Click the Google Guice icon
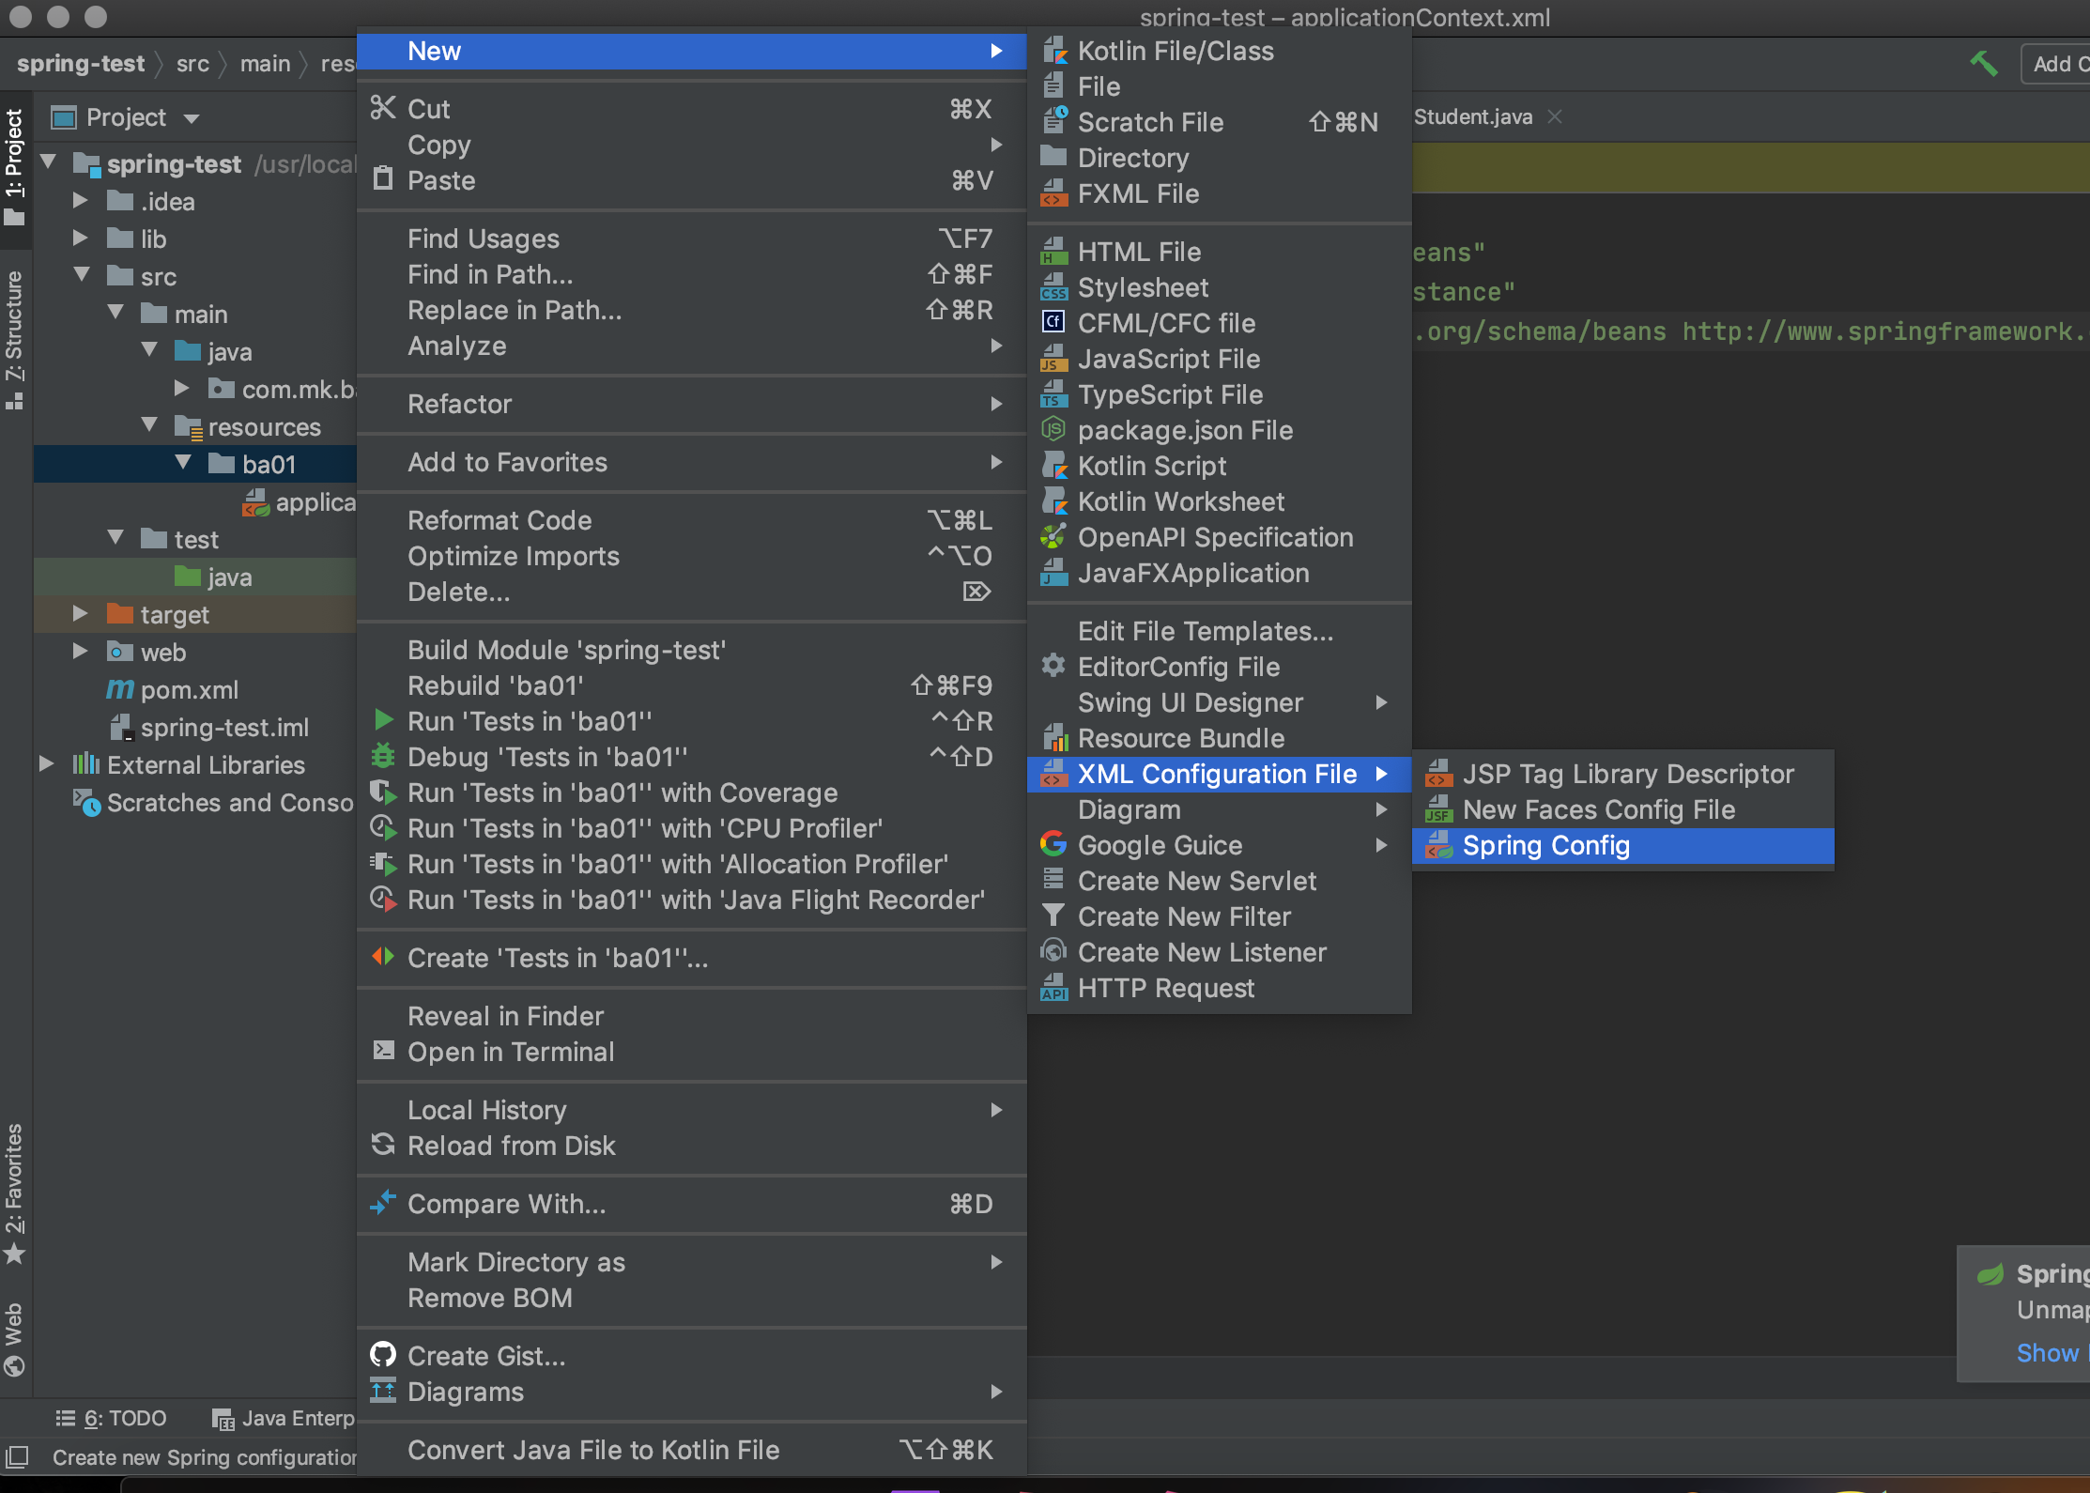This screenshot has height=1493, width=2090. [1053, 844]
